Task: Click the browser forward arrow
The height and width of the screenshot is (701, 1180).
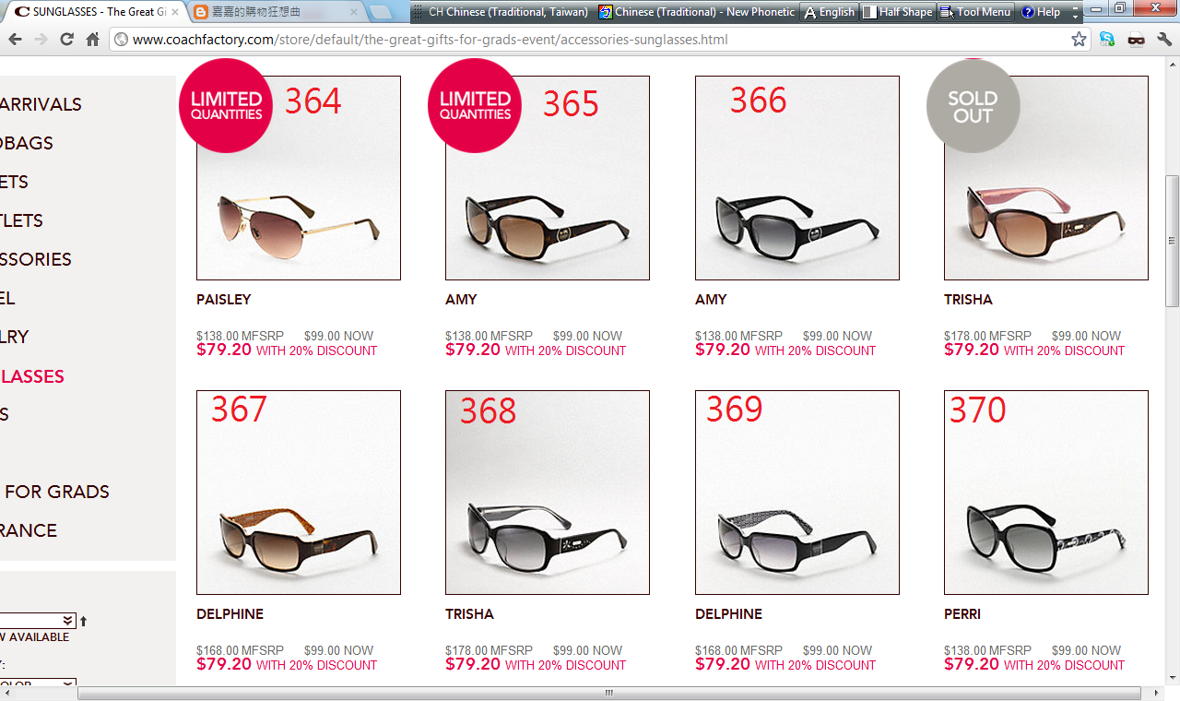Action: (41, 40)
